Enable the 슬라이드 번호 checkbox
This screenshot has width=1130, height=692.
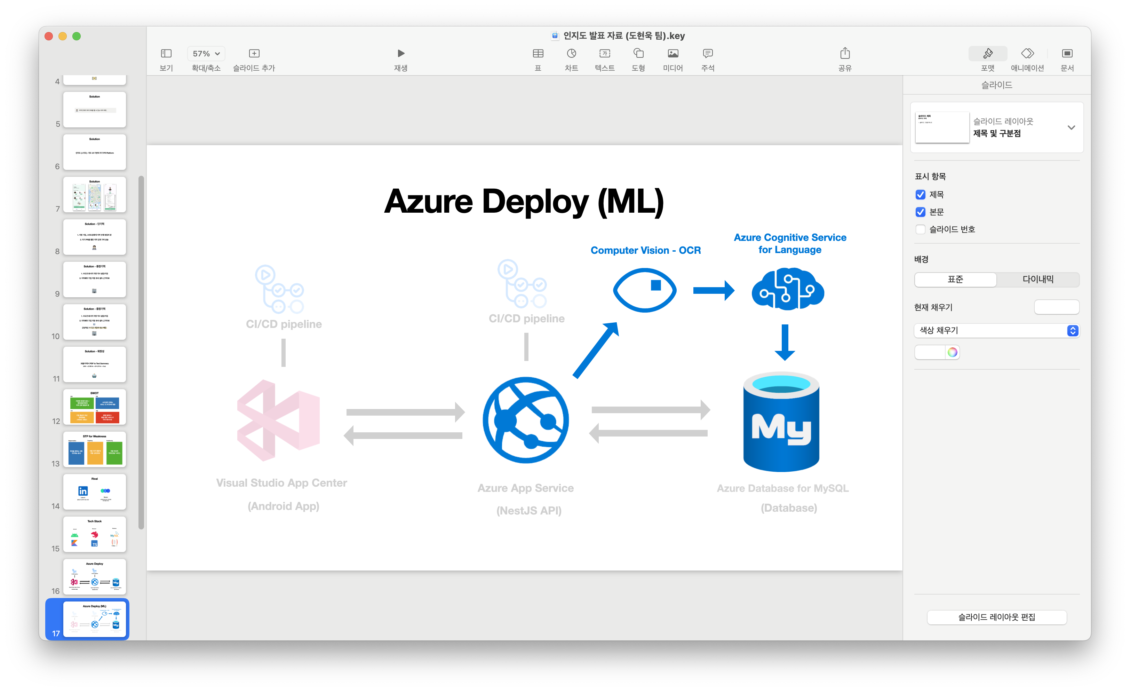[x=921, y=229]
